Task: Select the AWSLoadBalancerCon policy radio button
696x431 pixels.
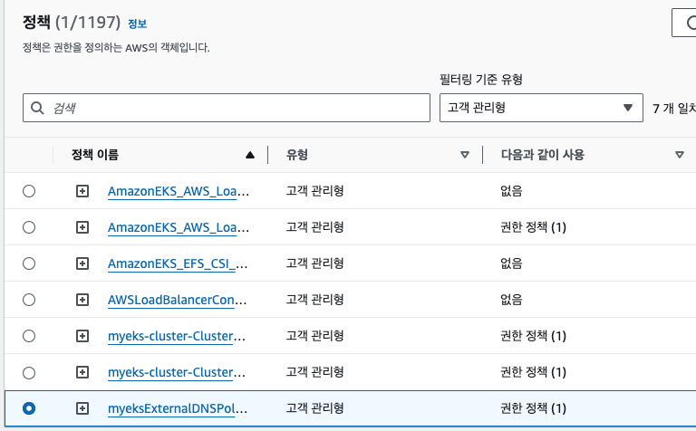Action: (29, 300)
